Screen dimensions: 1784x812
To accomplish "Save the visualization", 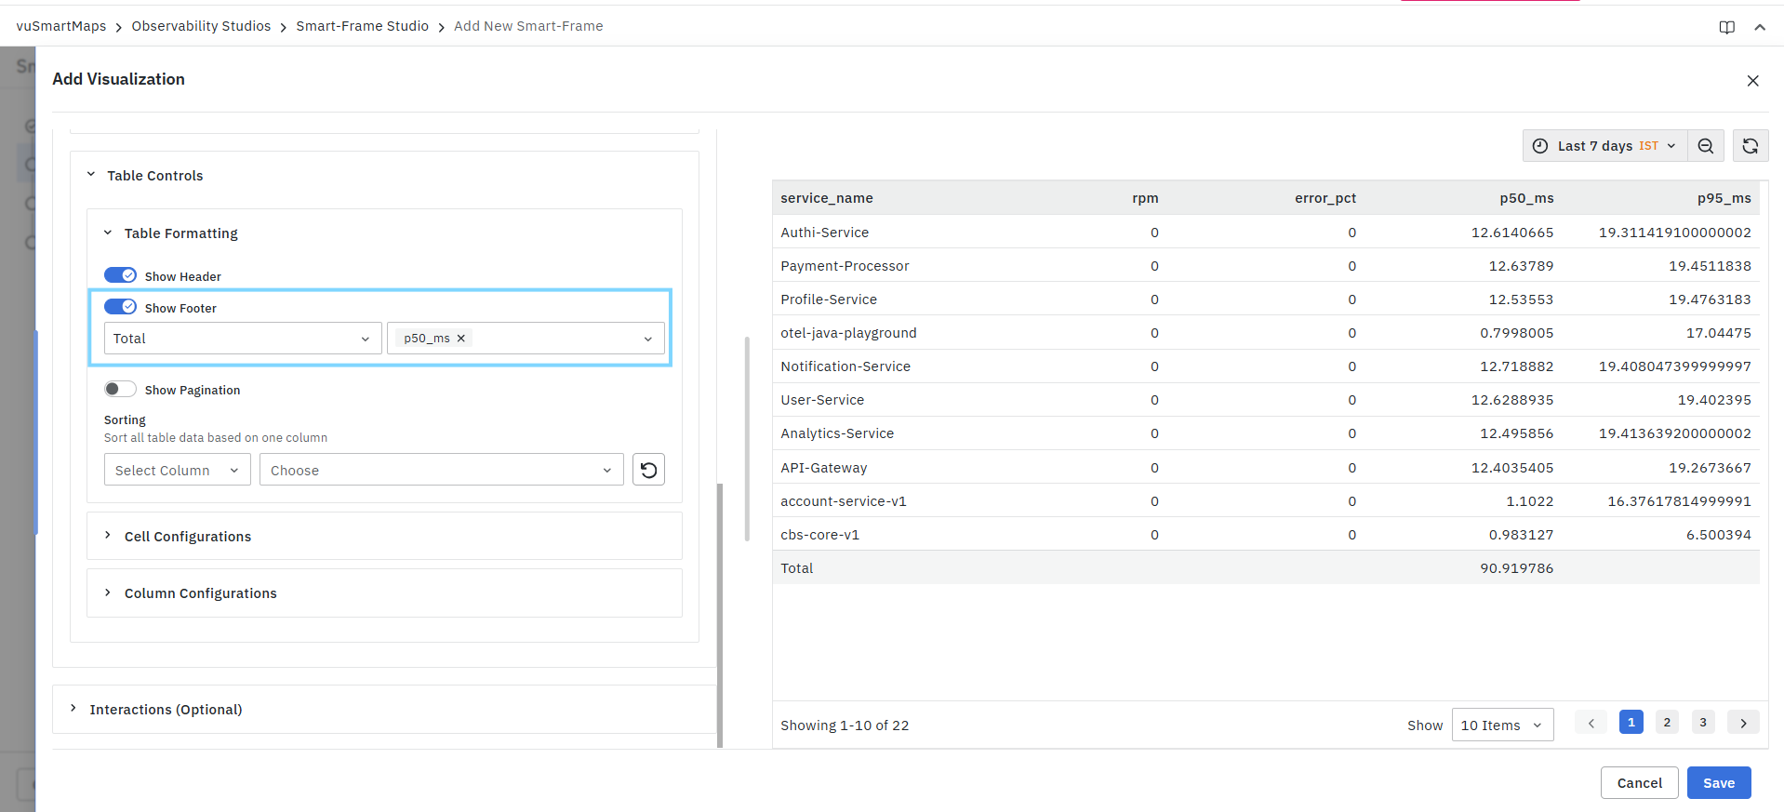I will point(1719,782).
